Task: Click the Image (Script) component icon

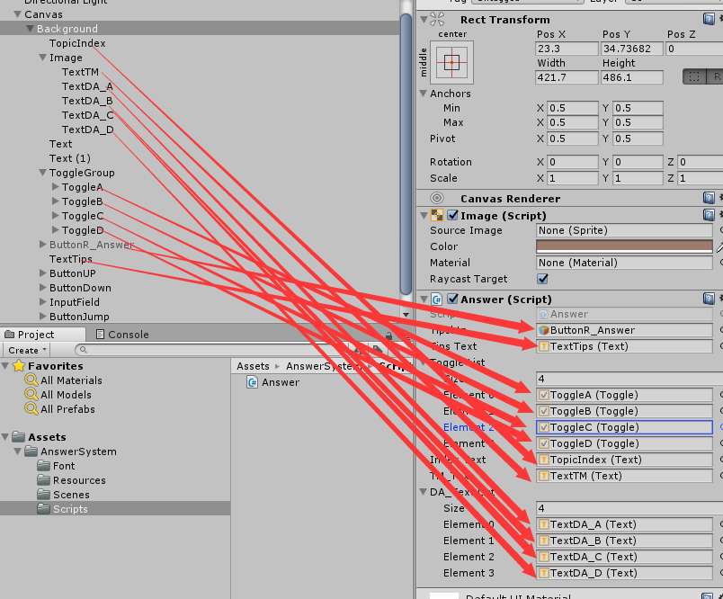Action: pos(437,215)
